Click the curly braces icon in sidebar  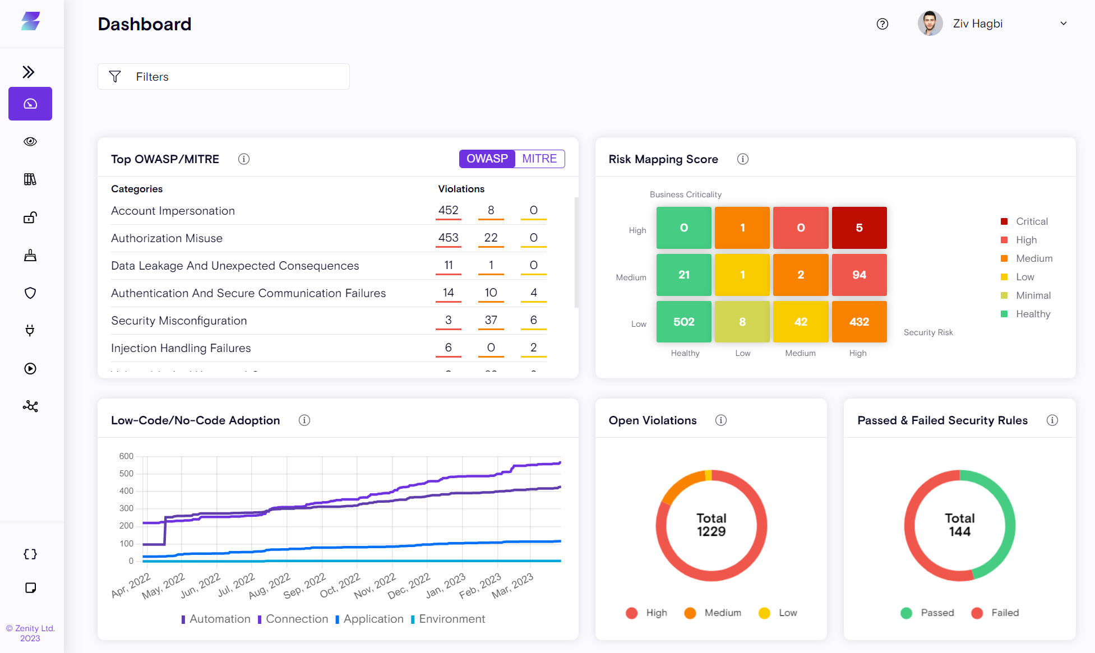[x=30, y=554]
